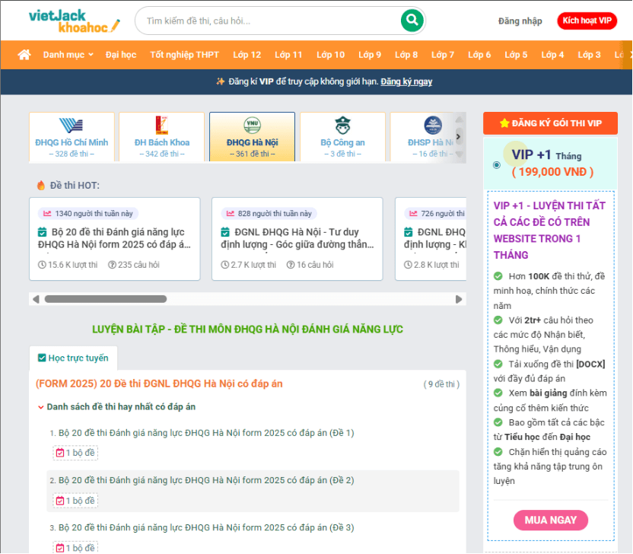Open the Bộ Công an exam card
Screen dimensions: 633x554
pos(342,137)
